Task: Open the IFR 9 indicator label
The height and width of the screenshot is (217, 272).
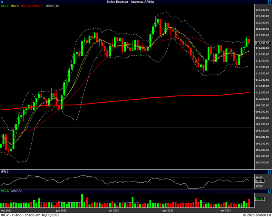Action: (5, 172)
